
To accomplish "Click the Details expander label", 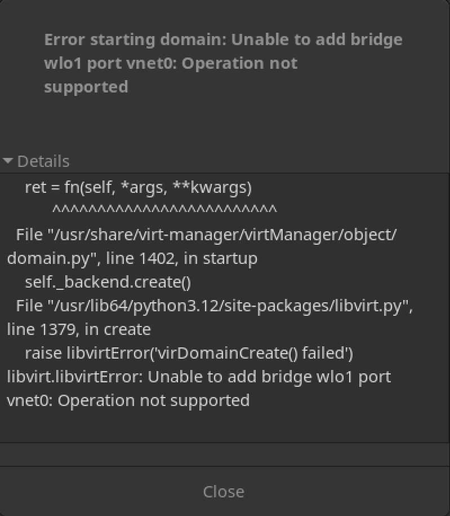I will coord(43,161).
